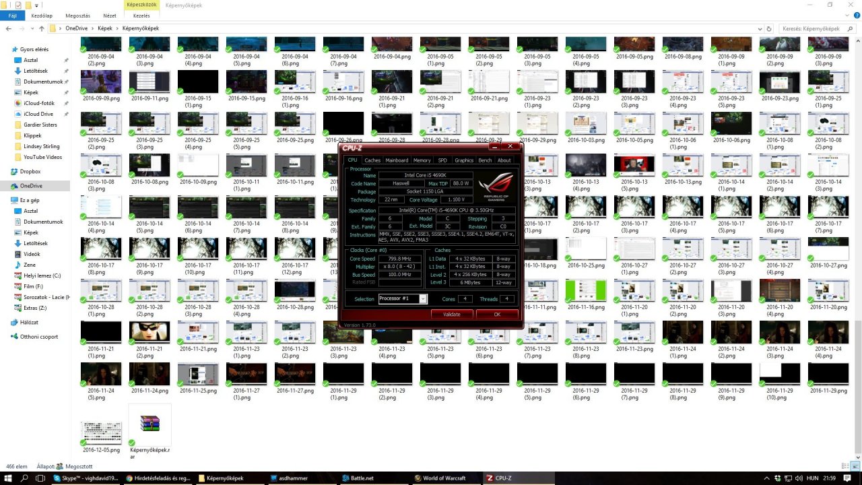Switch to Megosztás ribbon tab
862x485 pixels.
point(78,15)
